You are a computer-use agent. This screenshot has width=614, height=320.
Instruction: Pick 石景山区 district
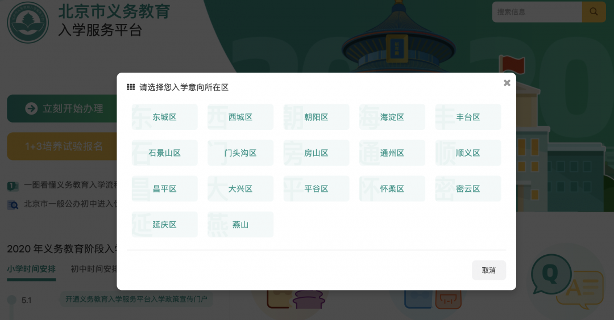(164, 153)
